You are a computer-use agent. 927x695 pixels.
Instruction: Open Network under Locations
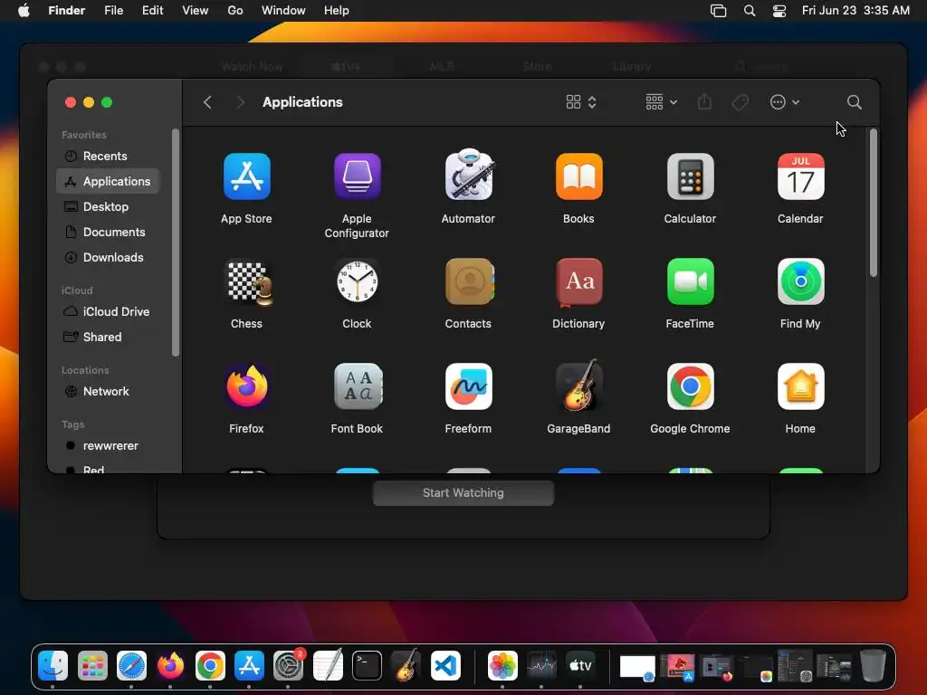point(109,391)
